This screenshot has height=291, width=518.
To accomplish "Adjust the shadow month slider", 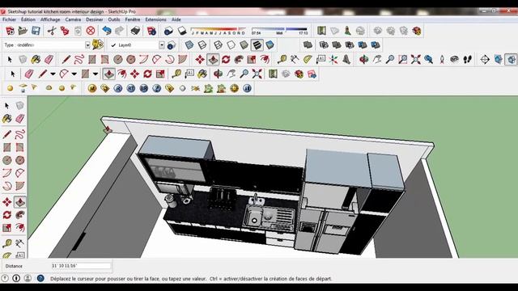I will click(219, 31).
